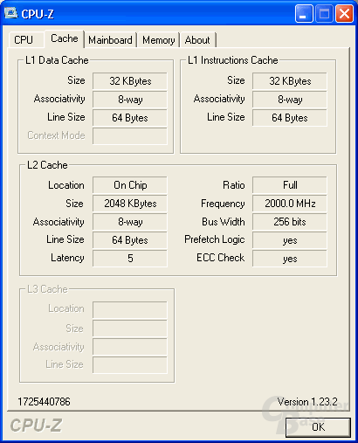
Task: Click the ECC Check label
Action: coord(221,258)
